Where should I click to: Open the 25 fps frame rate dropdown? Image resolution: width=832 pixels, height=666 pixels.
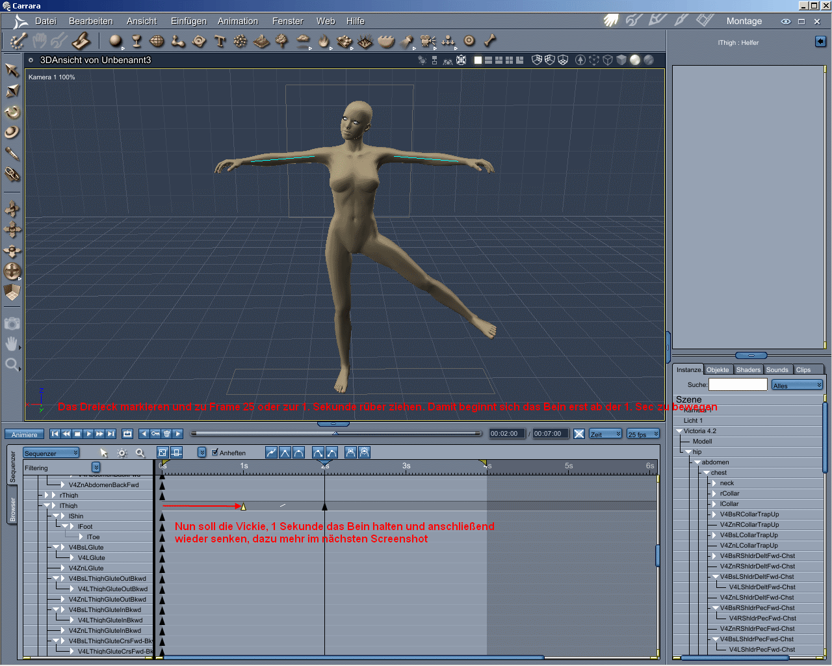[x=643, y=434]
